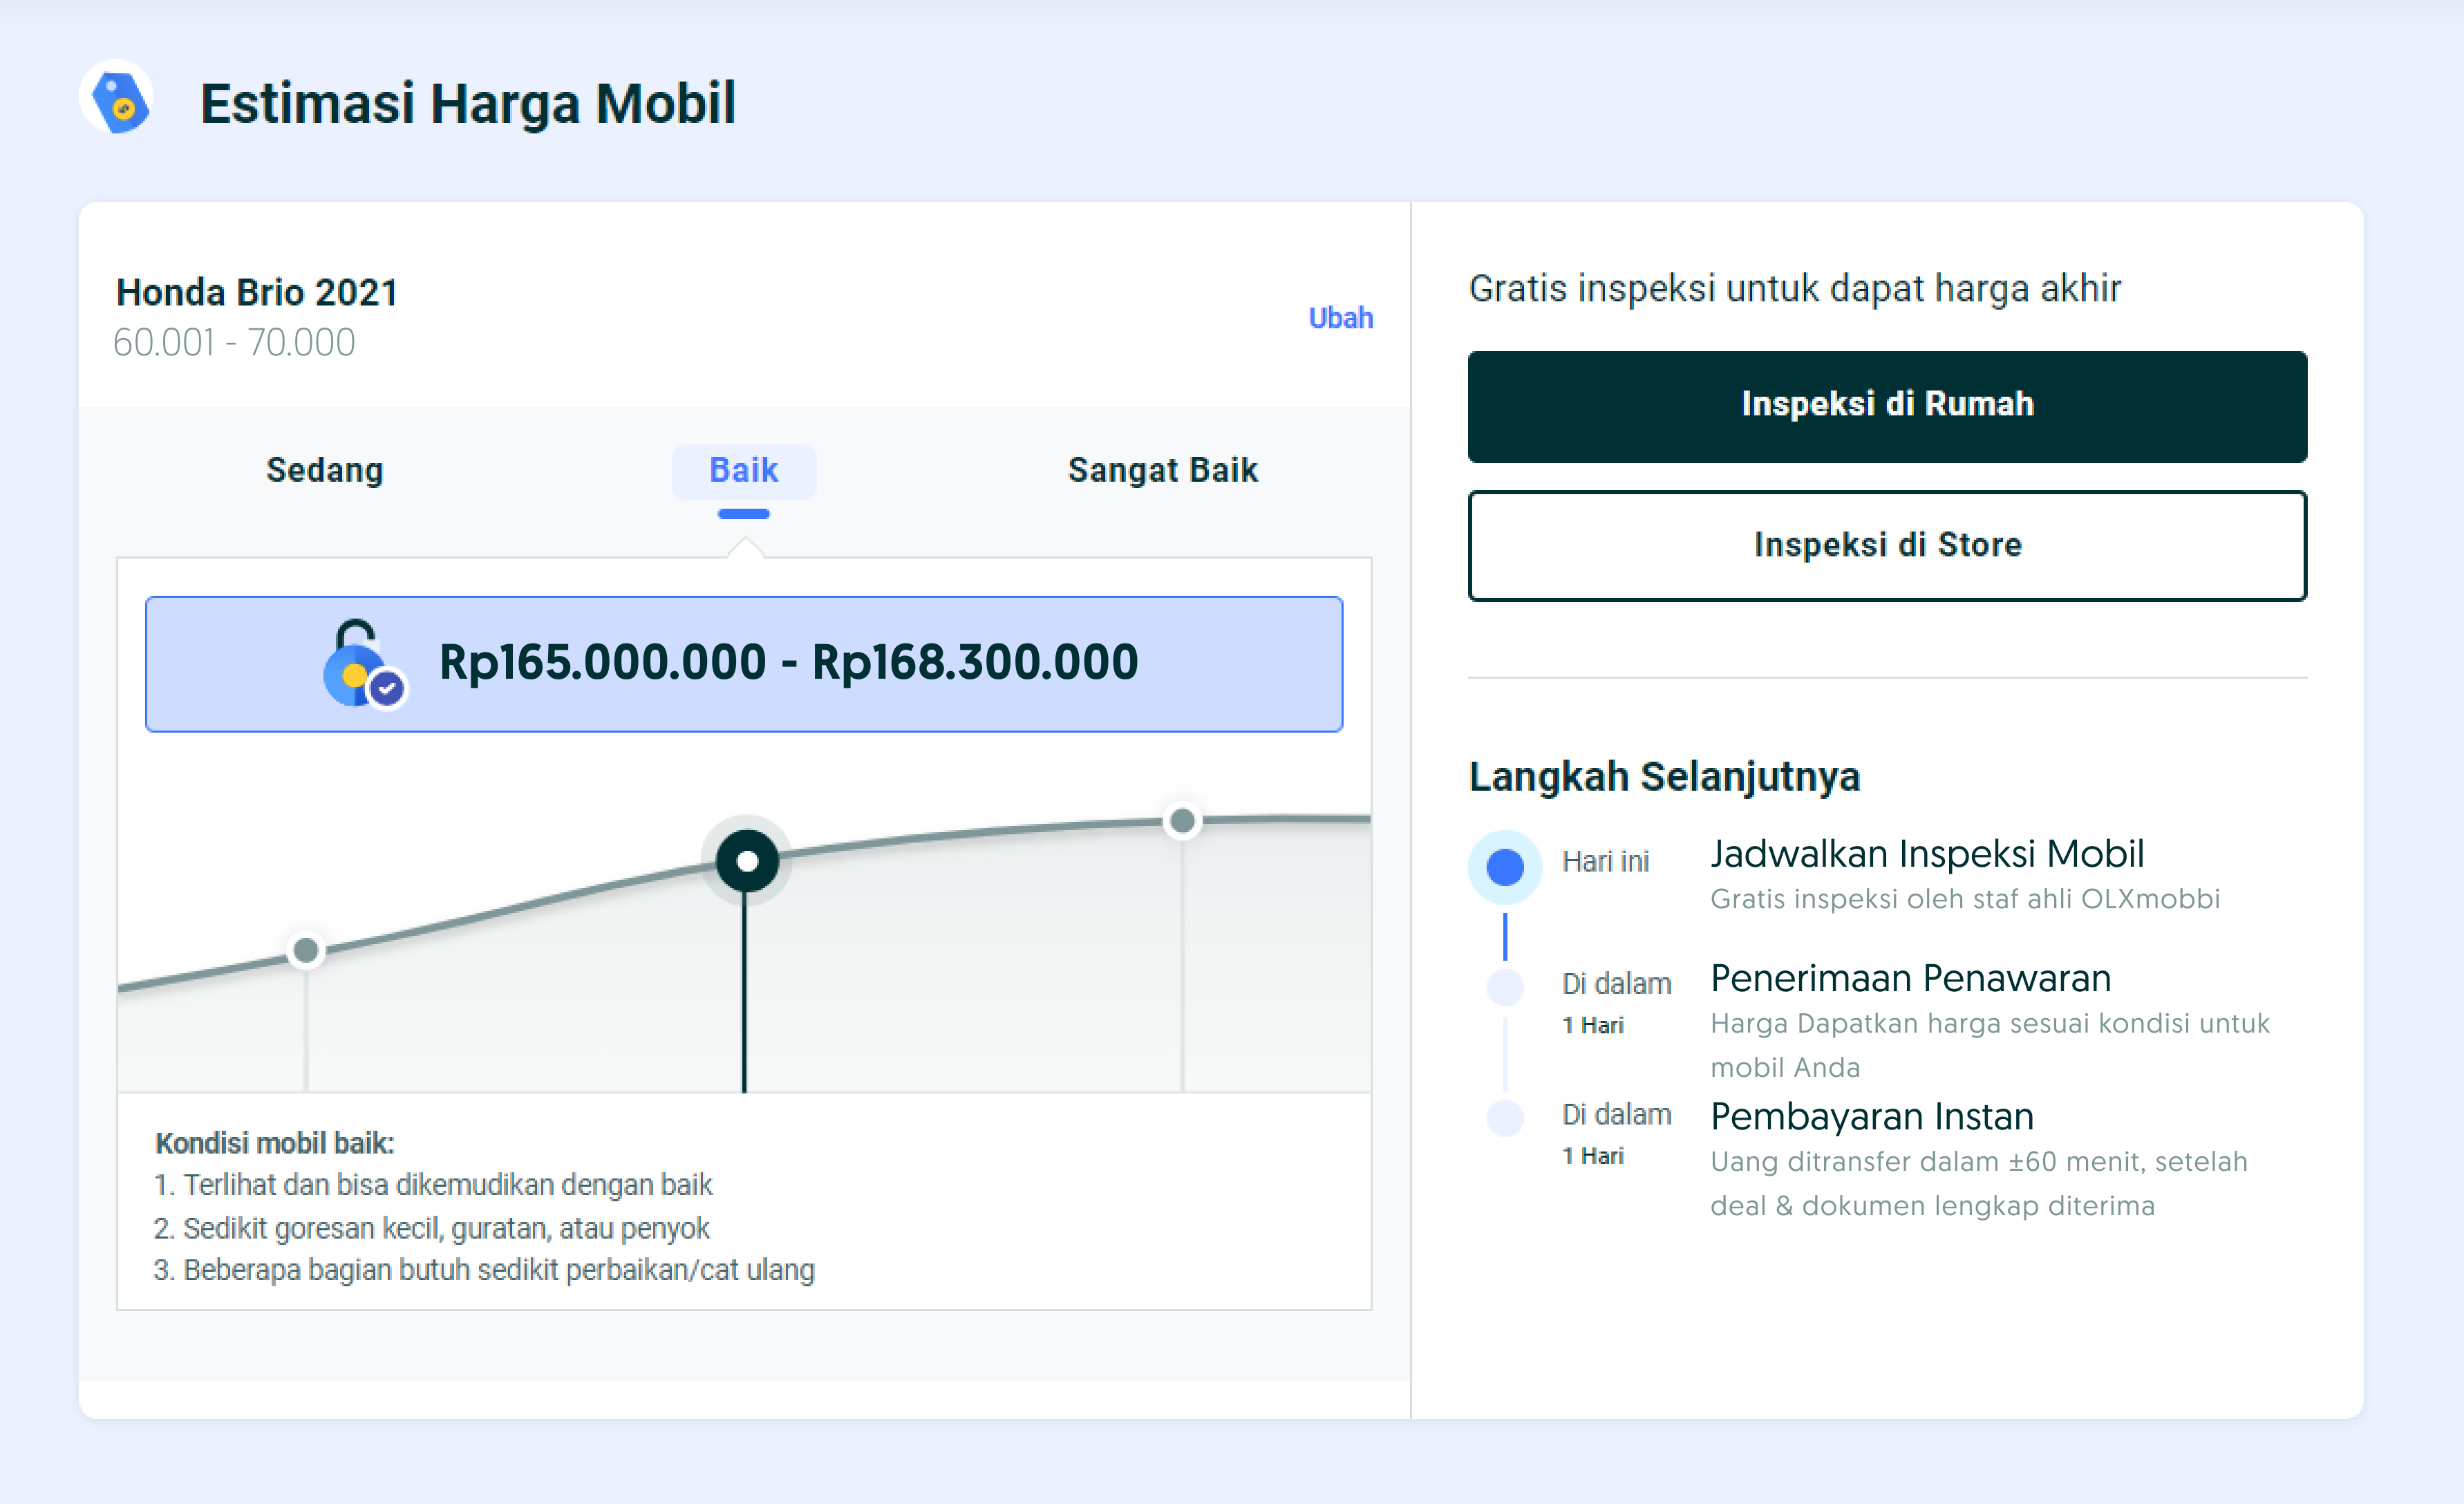This screenshot has width=2464, height=1504.
Task: Click 'Terlihat dan bisa dikemudikan dengan baik'
Action: pos(433,1185)
